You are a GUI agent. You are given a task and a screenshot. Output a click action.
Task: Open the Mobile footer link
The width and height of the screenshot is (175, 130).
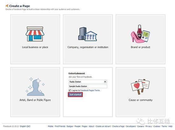[x=51, y=126]
